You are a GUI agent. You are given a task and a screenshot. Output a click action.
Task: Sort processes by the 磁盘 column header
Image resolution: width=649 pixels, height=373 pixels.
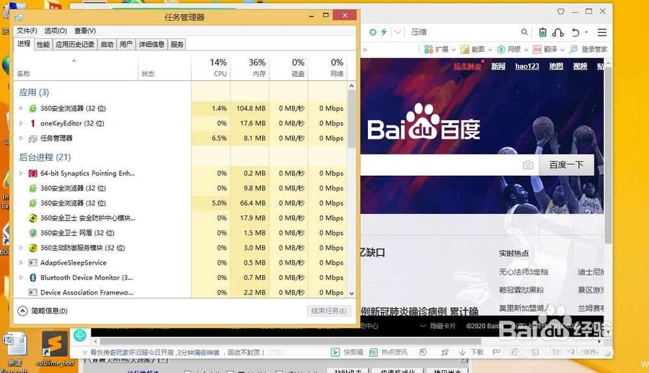289,68
